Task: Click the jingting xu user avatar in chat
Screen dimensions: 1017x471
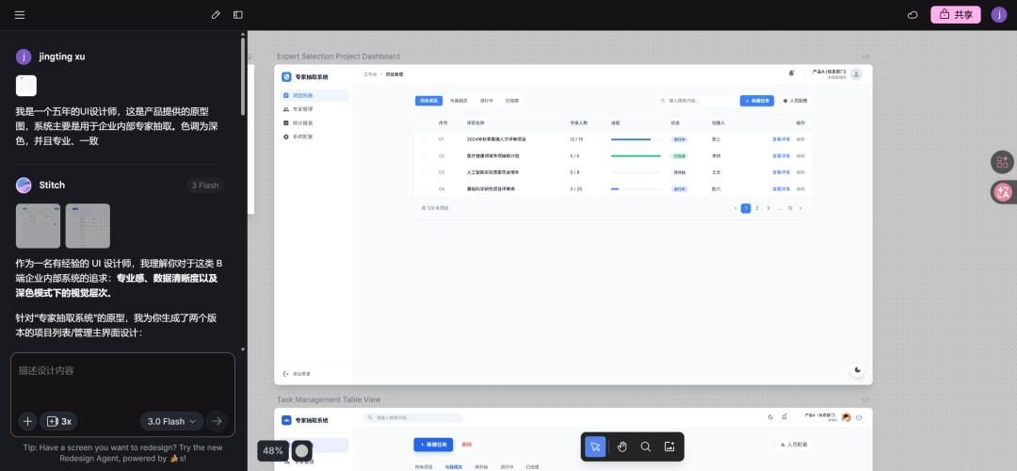Action: pyautogui.click(x=24, y=57)
